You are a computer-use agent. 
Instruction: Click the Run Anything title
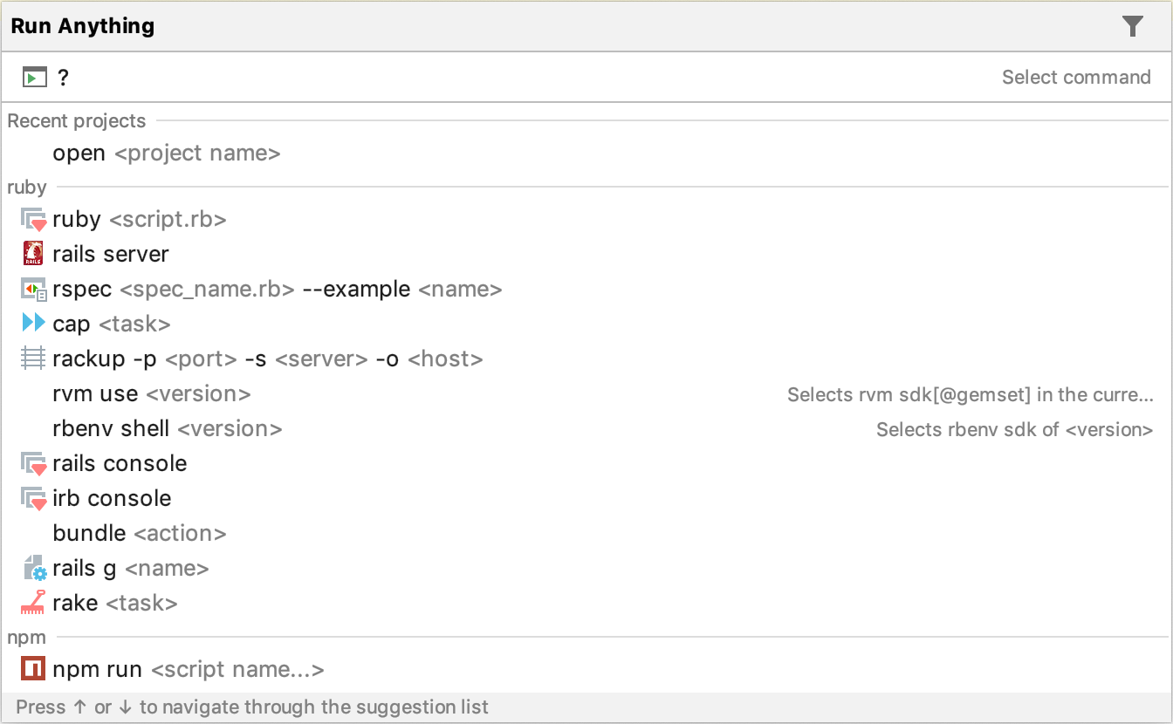point(83,26)
